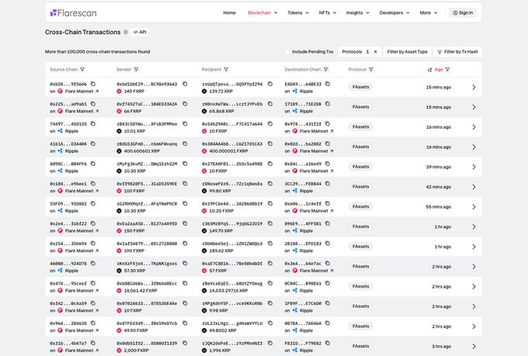This screenshot has width=528, height=356.
Task: Toggle sort order on Age column
Action: coord(429,70)
